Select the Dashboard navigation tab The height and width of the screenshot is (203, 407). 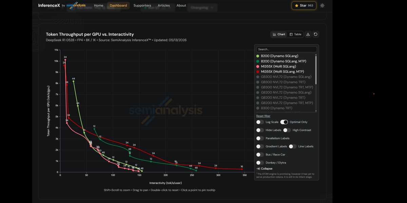click(x=118, y=5)
